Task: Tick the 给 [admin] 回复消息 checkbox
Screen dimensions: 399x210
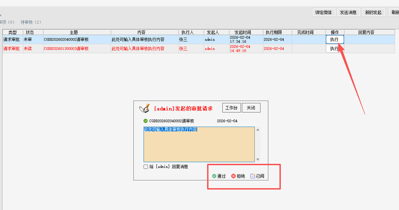Action: coord(146,166)
